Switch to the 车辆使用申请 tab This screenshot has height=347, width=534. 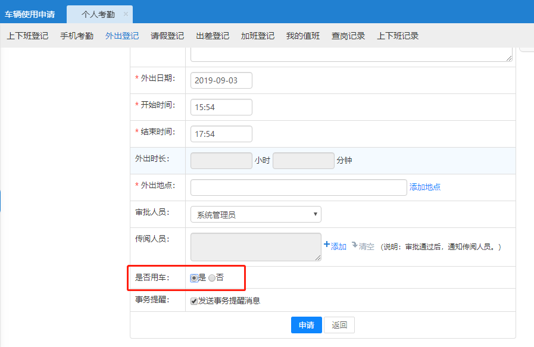[x=30, y=14]
